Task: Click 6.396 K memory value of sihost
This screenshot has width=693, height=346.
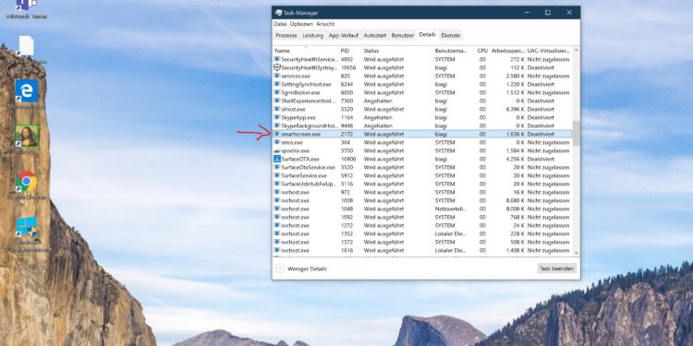Action: (516, 109)
